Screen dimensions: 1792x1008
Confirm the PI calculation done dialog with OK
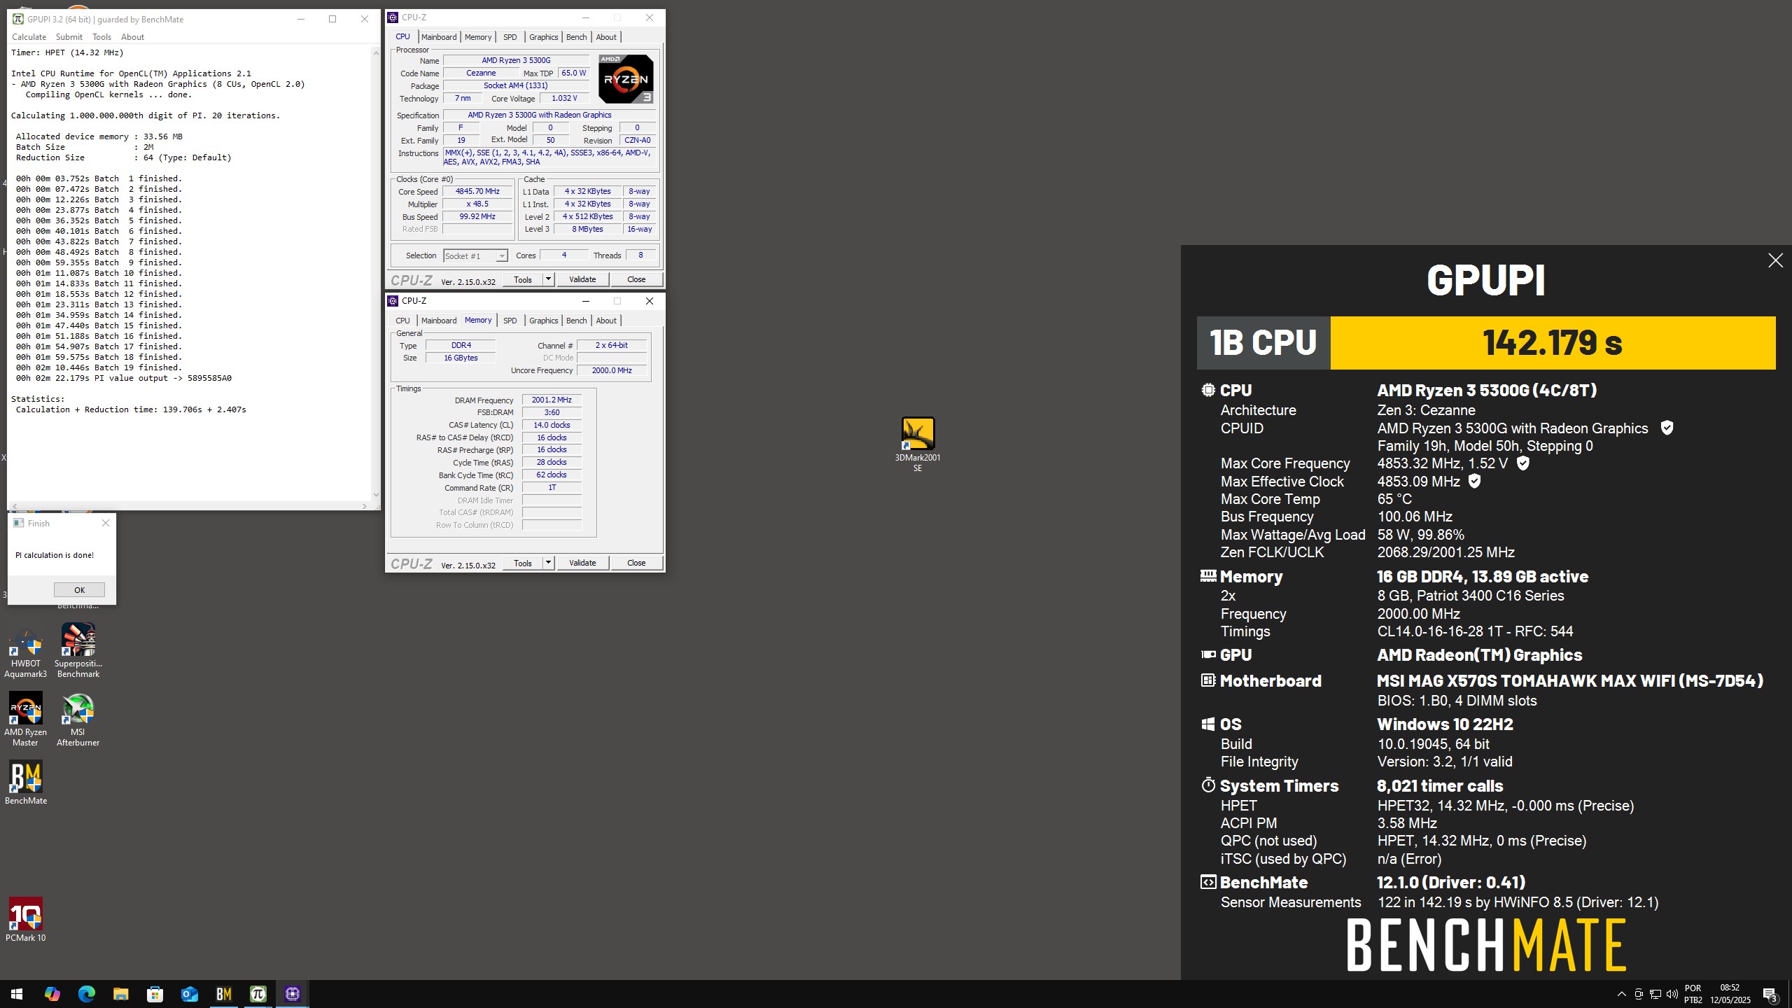(79, 589)
